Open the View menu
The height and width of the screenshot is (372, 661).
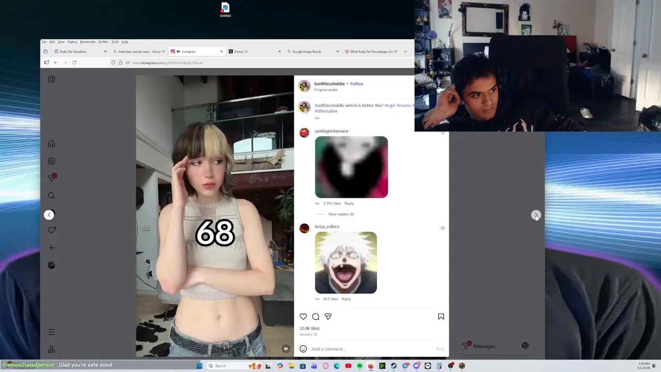click(61, 42)
